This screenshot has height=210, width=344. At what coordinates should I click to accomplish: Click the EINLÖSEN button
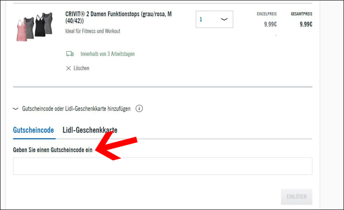point(296,197)
